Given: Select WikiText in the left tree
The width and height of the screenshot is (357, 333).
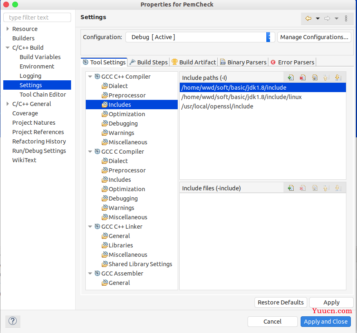Looking at the screenshot, I should click(24, 160).
